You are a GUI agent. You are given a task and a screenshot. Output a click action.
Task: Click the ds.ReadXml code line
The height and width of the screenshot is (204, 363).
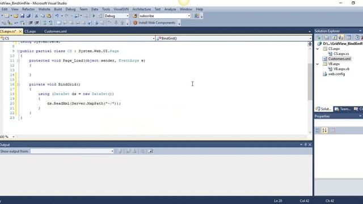click(84, 104)
